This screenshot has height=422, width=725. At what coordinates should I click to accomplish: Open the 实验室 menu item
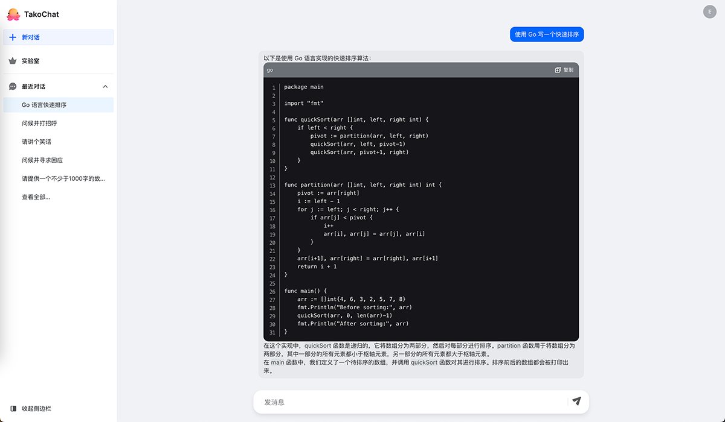point(30,61)
